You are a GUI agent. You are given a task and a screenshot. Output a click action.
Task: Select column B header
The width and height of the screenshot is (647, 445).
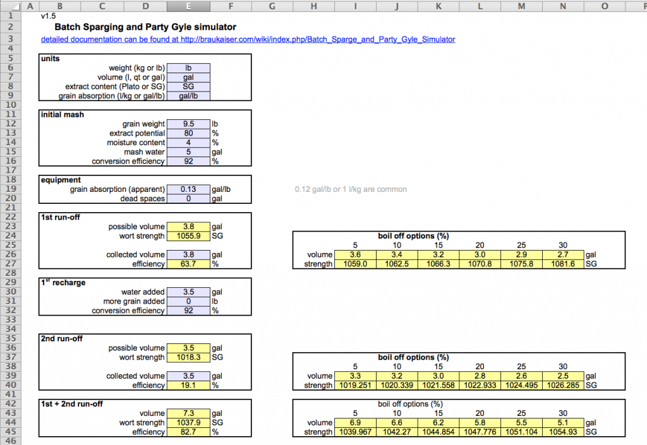point(60,6)
